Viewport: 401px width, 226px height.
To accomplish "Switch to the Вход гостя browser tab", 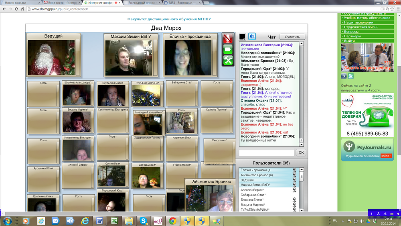I will click(x=62, y=3).
